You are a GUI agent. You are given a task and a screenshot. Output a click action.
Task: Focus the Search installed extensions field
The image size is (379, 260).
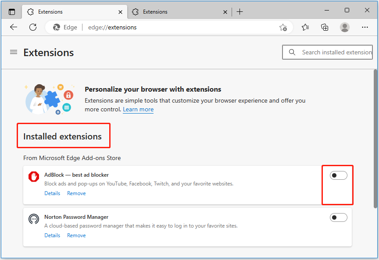point(327,52)
